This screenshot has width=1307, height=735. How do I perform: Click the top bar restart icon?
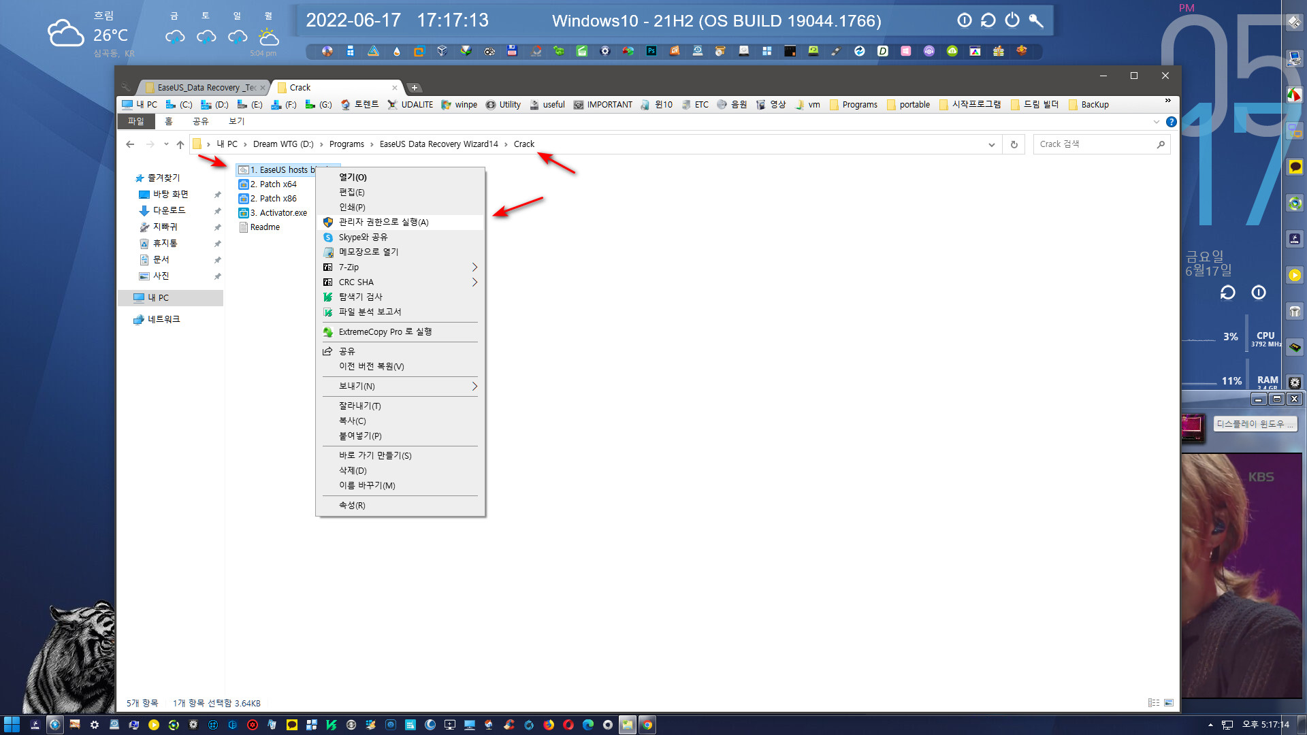point(988,20)
